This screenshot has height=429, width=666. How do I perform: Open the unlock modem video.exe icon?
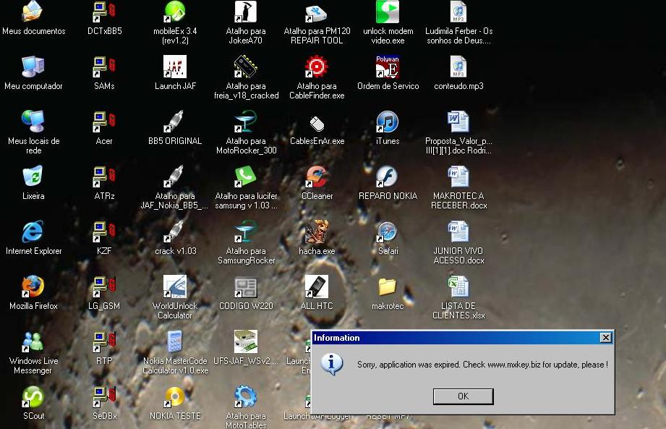coord(388,12)
